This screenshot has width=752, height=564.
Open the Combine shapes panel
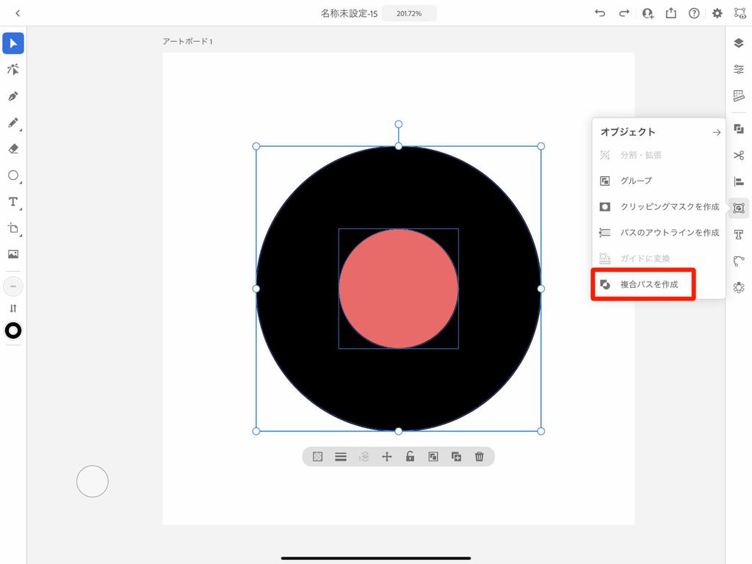[739, 129]
